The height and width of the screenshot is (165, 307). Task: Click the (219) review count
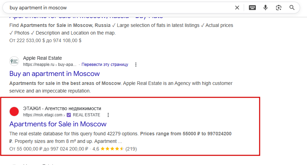point(131,149)
